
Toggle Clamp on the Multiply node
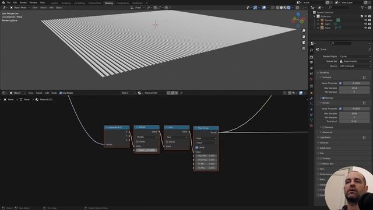click(x=138, y=142)
